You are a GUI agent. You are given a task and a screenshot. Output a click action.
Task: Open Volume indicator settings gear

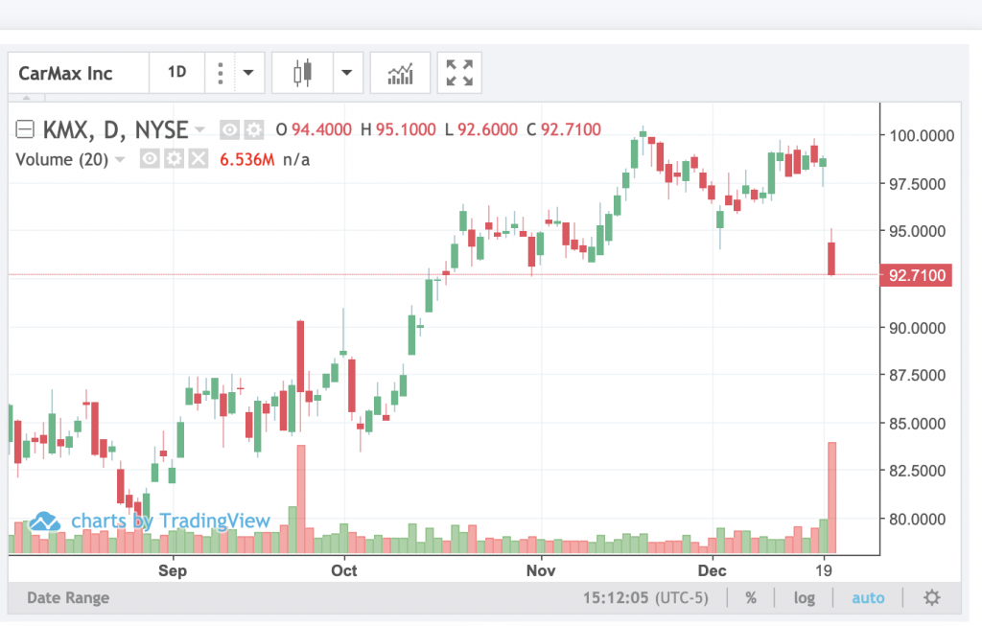coord(174,159)
